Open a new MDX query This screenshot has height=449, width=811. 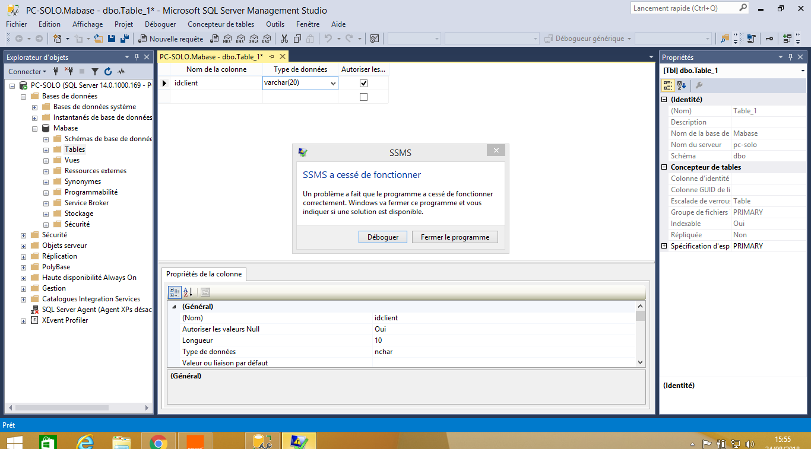point(228,38)
